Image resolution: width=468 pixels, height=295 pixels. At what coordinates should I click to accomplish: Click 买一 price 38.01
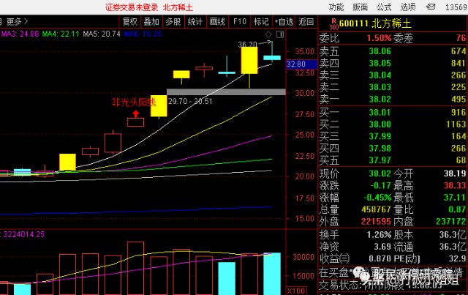pos(380,113)
